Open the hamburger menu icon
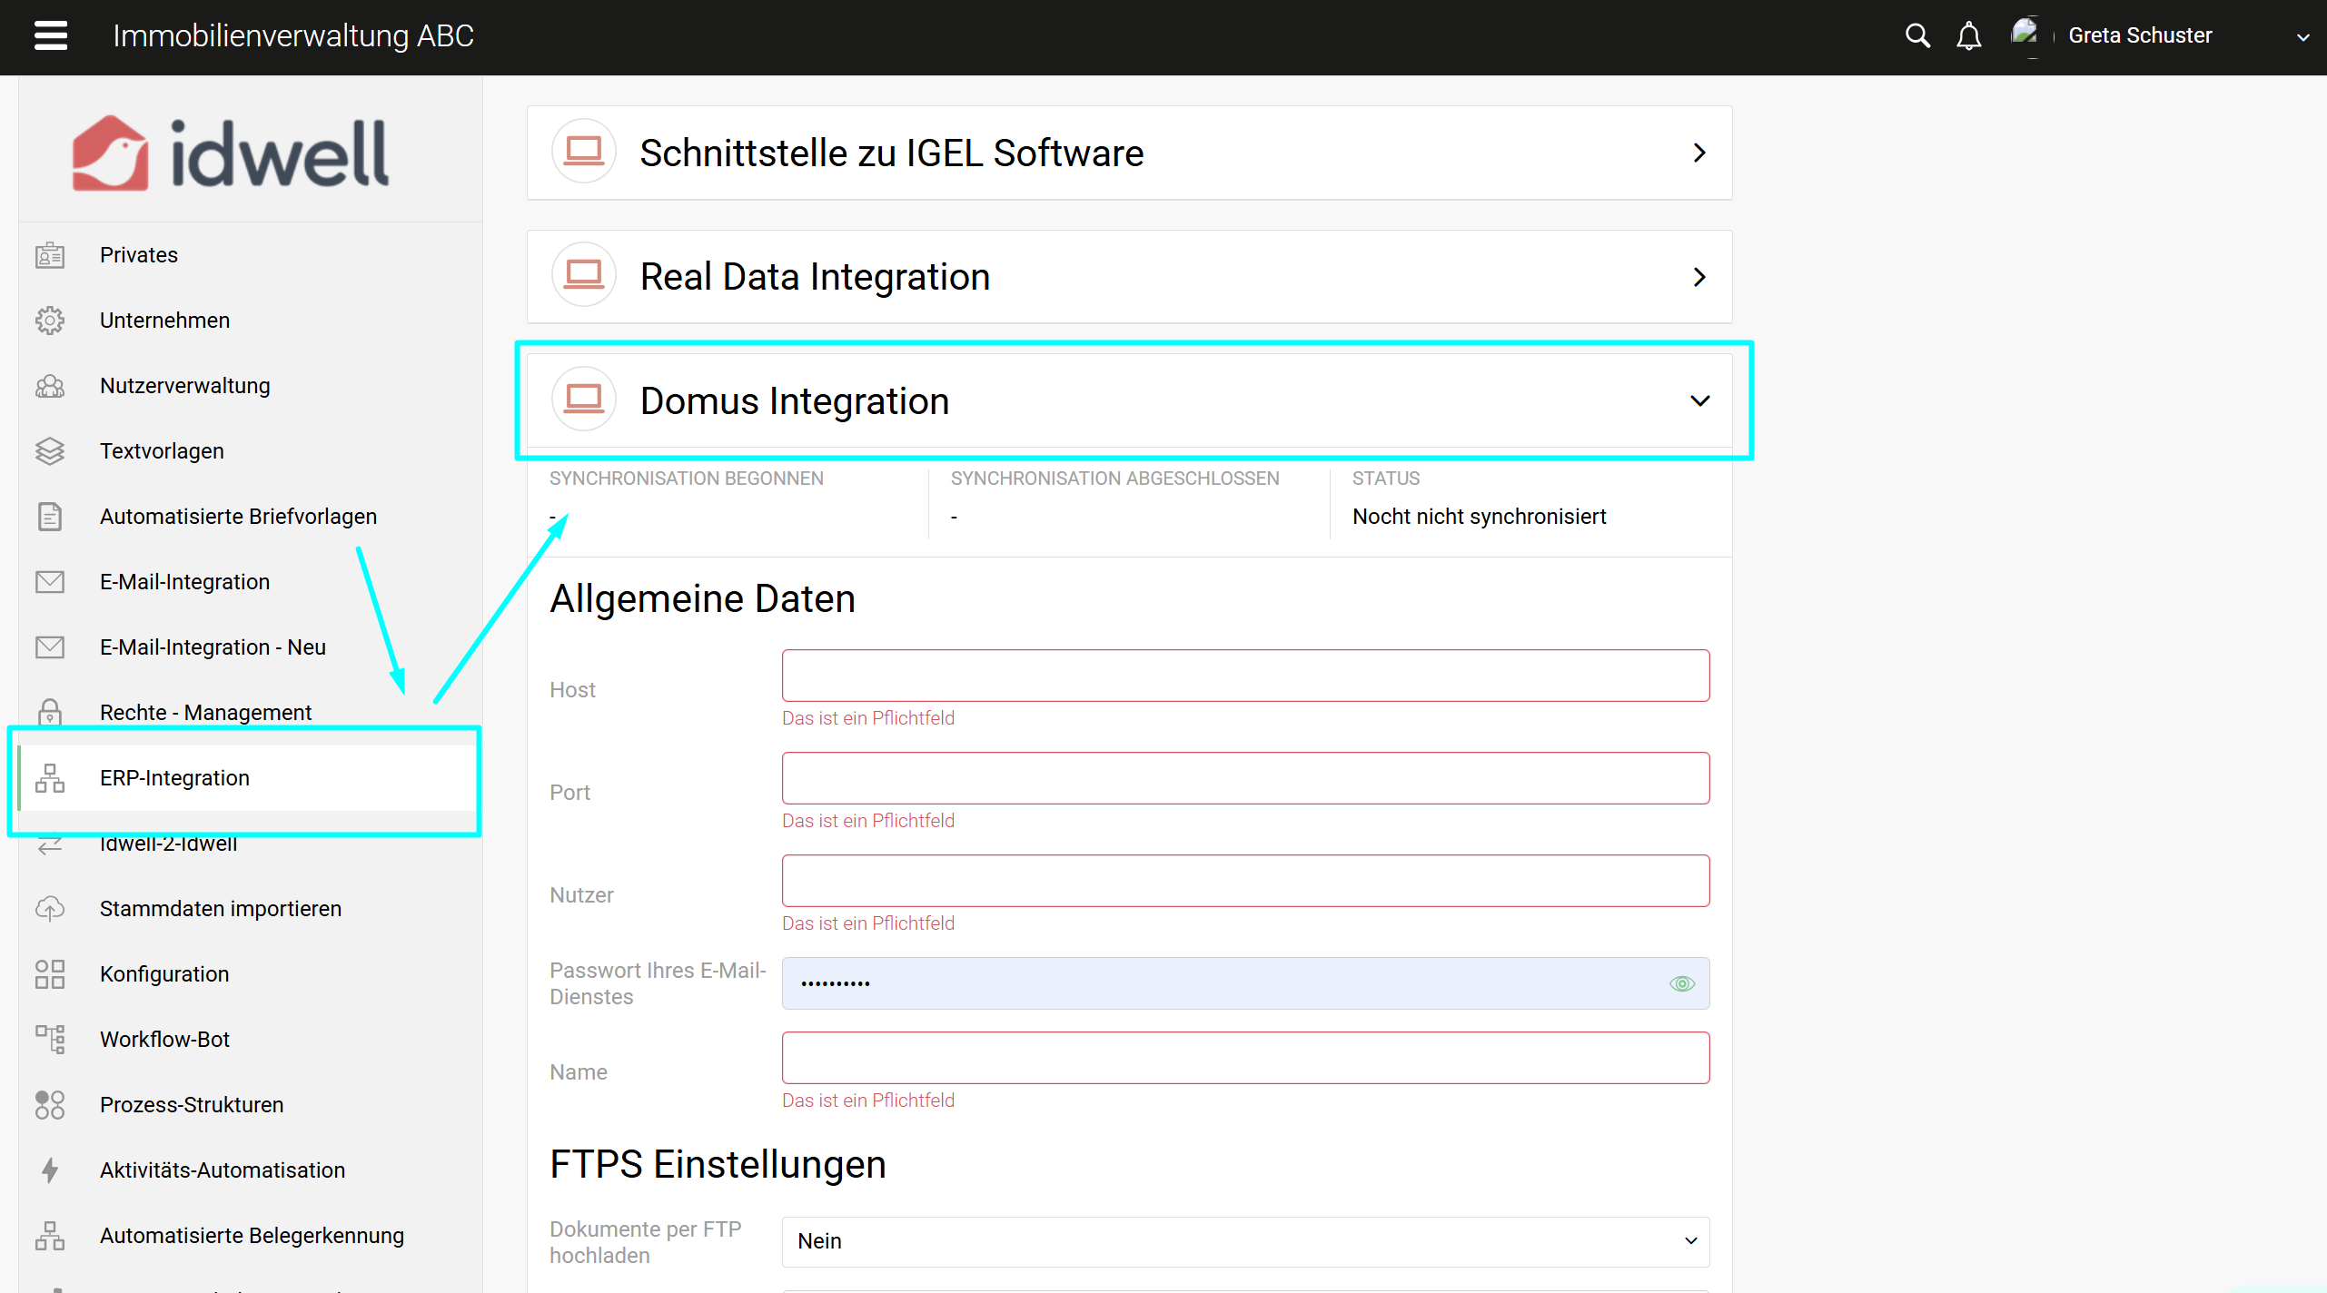The height and width of the screenshot is (1293, 2327). coord(51,36)
